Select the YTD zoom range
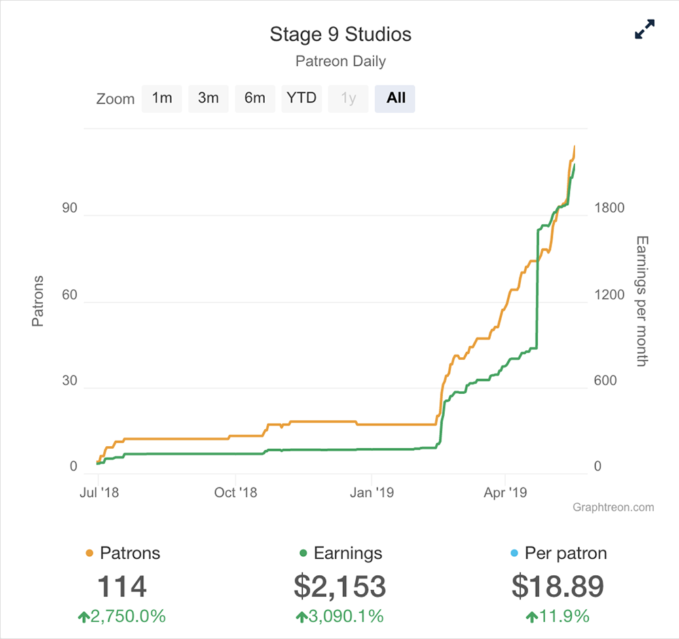This screenshot has width=679, height=639. click(301, 98)
